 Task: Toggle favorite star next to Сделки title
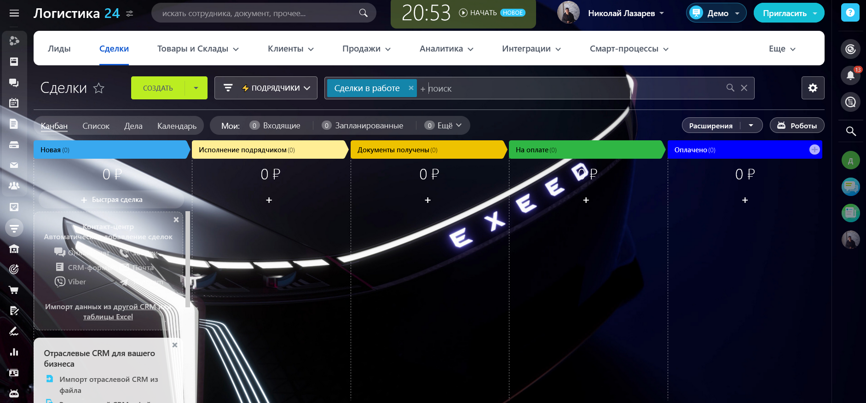(x=99, y=88)
